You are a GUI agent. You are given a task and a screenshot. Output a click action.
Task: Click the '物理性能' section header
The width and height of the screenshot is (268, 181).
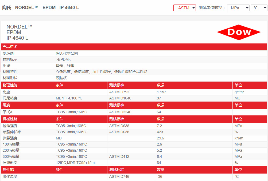10,85
